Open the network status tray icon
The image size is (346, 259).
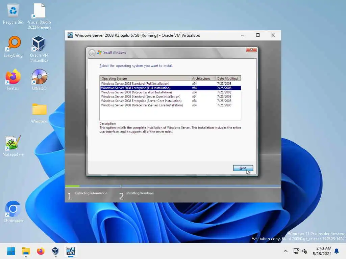pos(296,251)
